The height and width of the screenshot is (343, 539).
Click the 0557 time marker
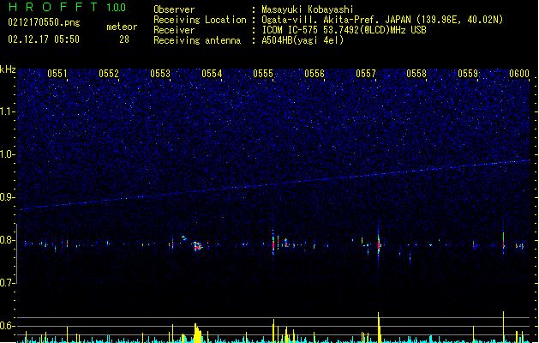tap(366, 74)
